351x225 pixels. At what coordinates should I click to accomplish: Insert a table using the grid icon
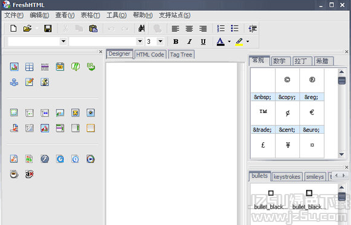click(x=29, y=67)
